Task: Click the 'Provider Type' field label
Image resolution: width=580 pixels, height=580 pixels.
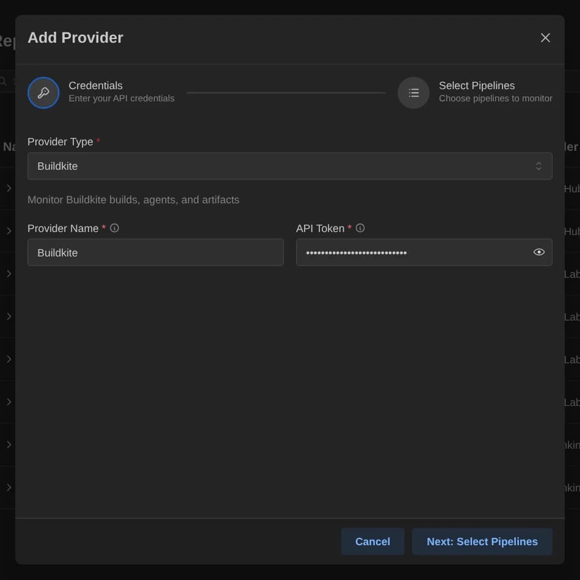Action: pyautogui.click(x=60, y=142)
